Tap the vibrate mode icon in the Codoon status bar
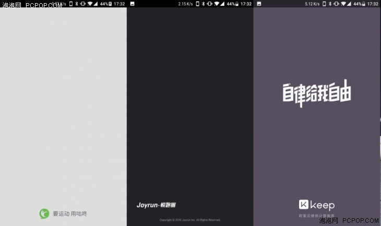The width and height of the screenshot is (381, 226). [x=83, y=4]
